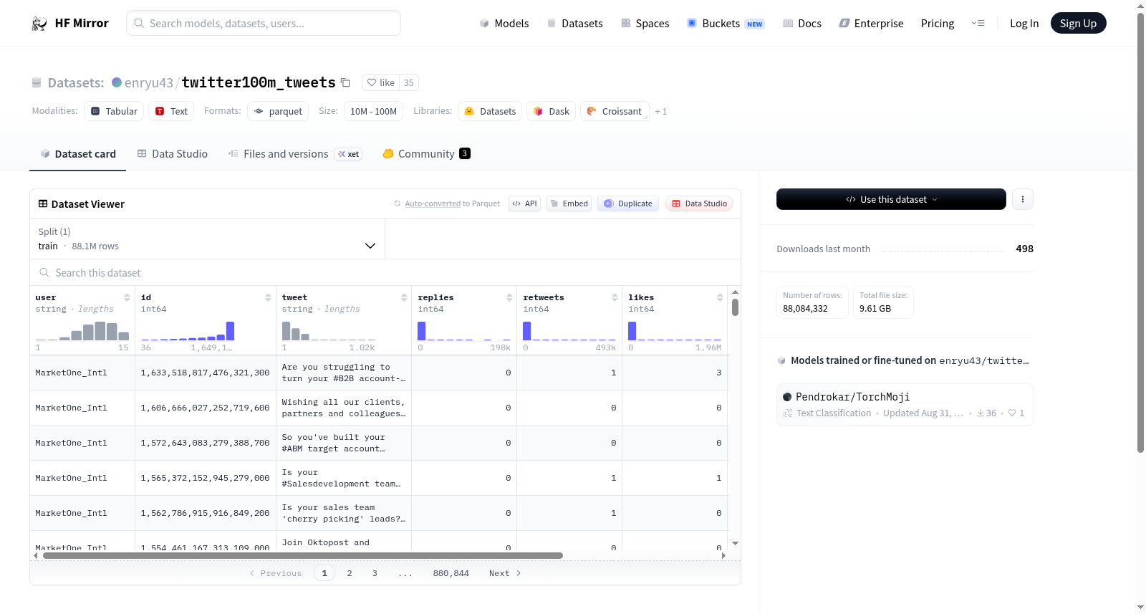Click the Previous page button
This screenshot has height=614, width=1146.
(276, 573)
